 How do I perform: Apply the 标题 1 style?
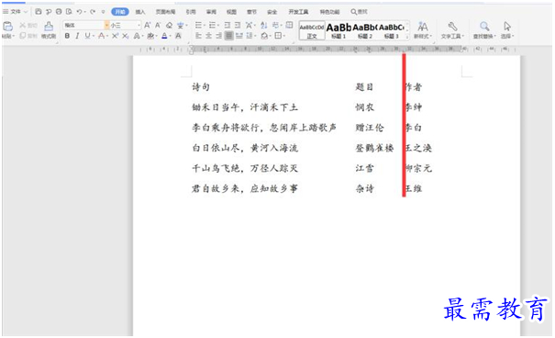339,30
